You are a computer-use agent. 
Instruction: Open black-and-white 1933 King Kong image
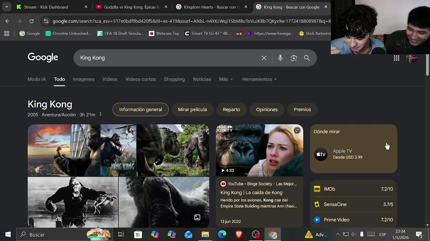pyautogui.click(x=73, y=202)
